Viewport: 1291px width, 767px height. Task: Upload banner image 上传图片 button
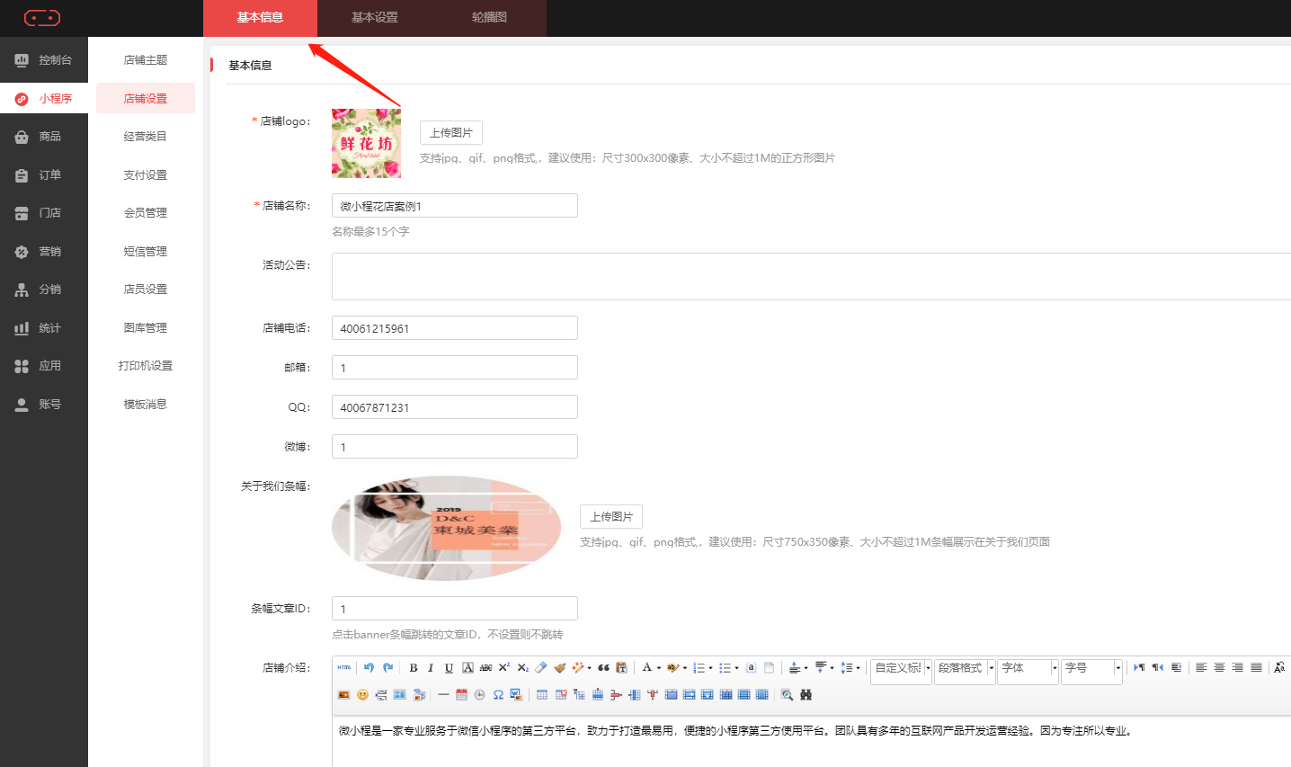(x=611, y=516)
